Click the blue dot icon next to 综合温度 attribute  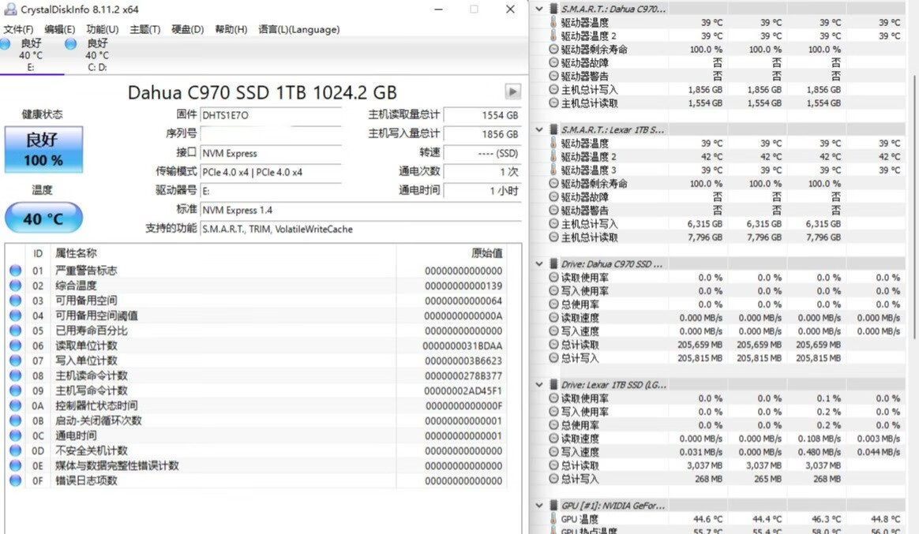click(x=13, y=286)
